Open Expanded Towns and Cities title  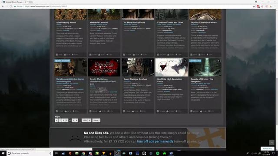click(170, 23)
